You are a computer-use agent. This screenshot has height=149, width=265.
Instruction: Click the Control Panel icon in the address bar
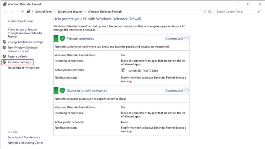[x=28, y=12]
